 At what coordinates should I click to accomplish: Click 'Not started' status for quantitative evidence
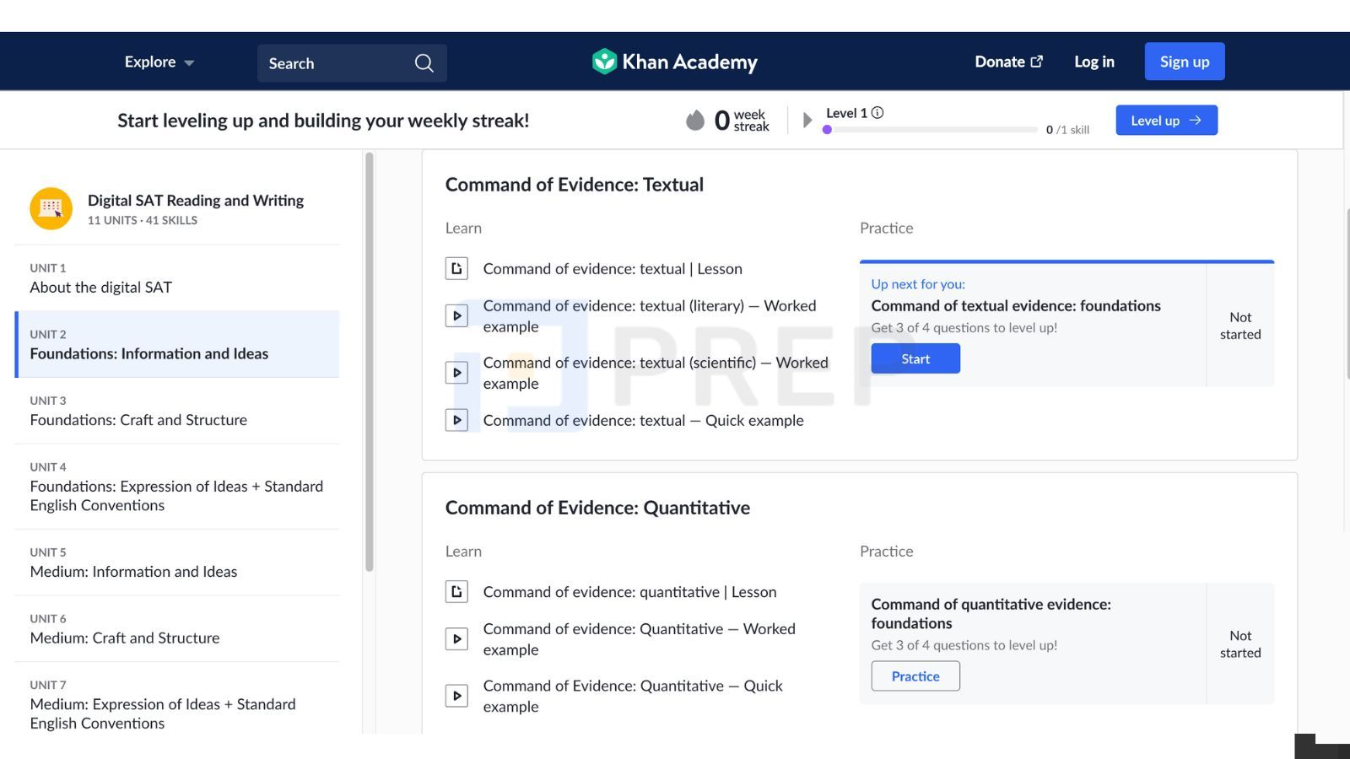coord(1240,643)
